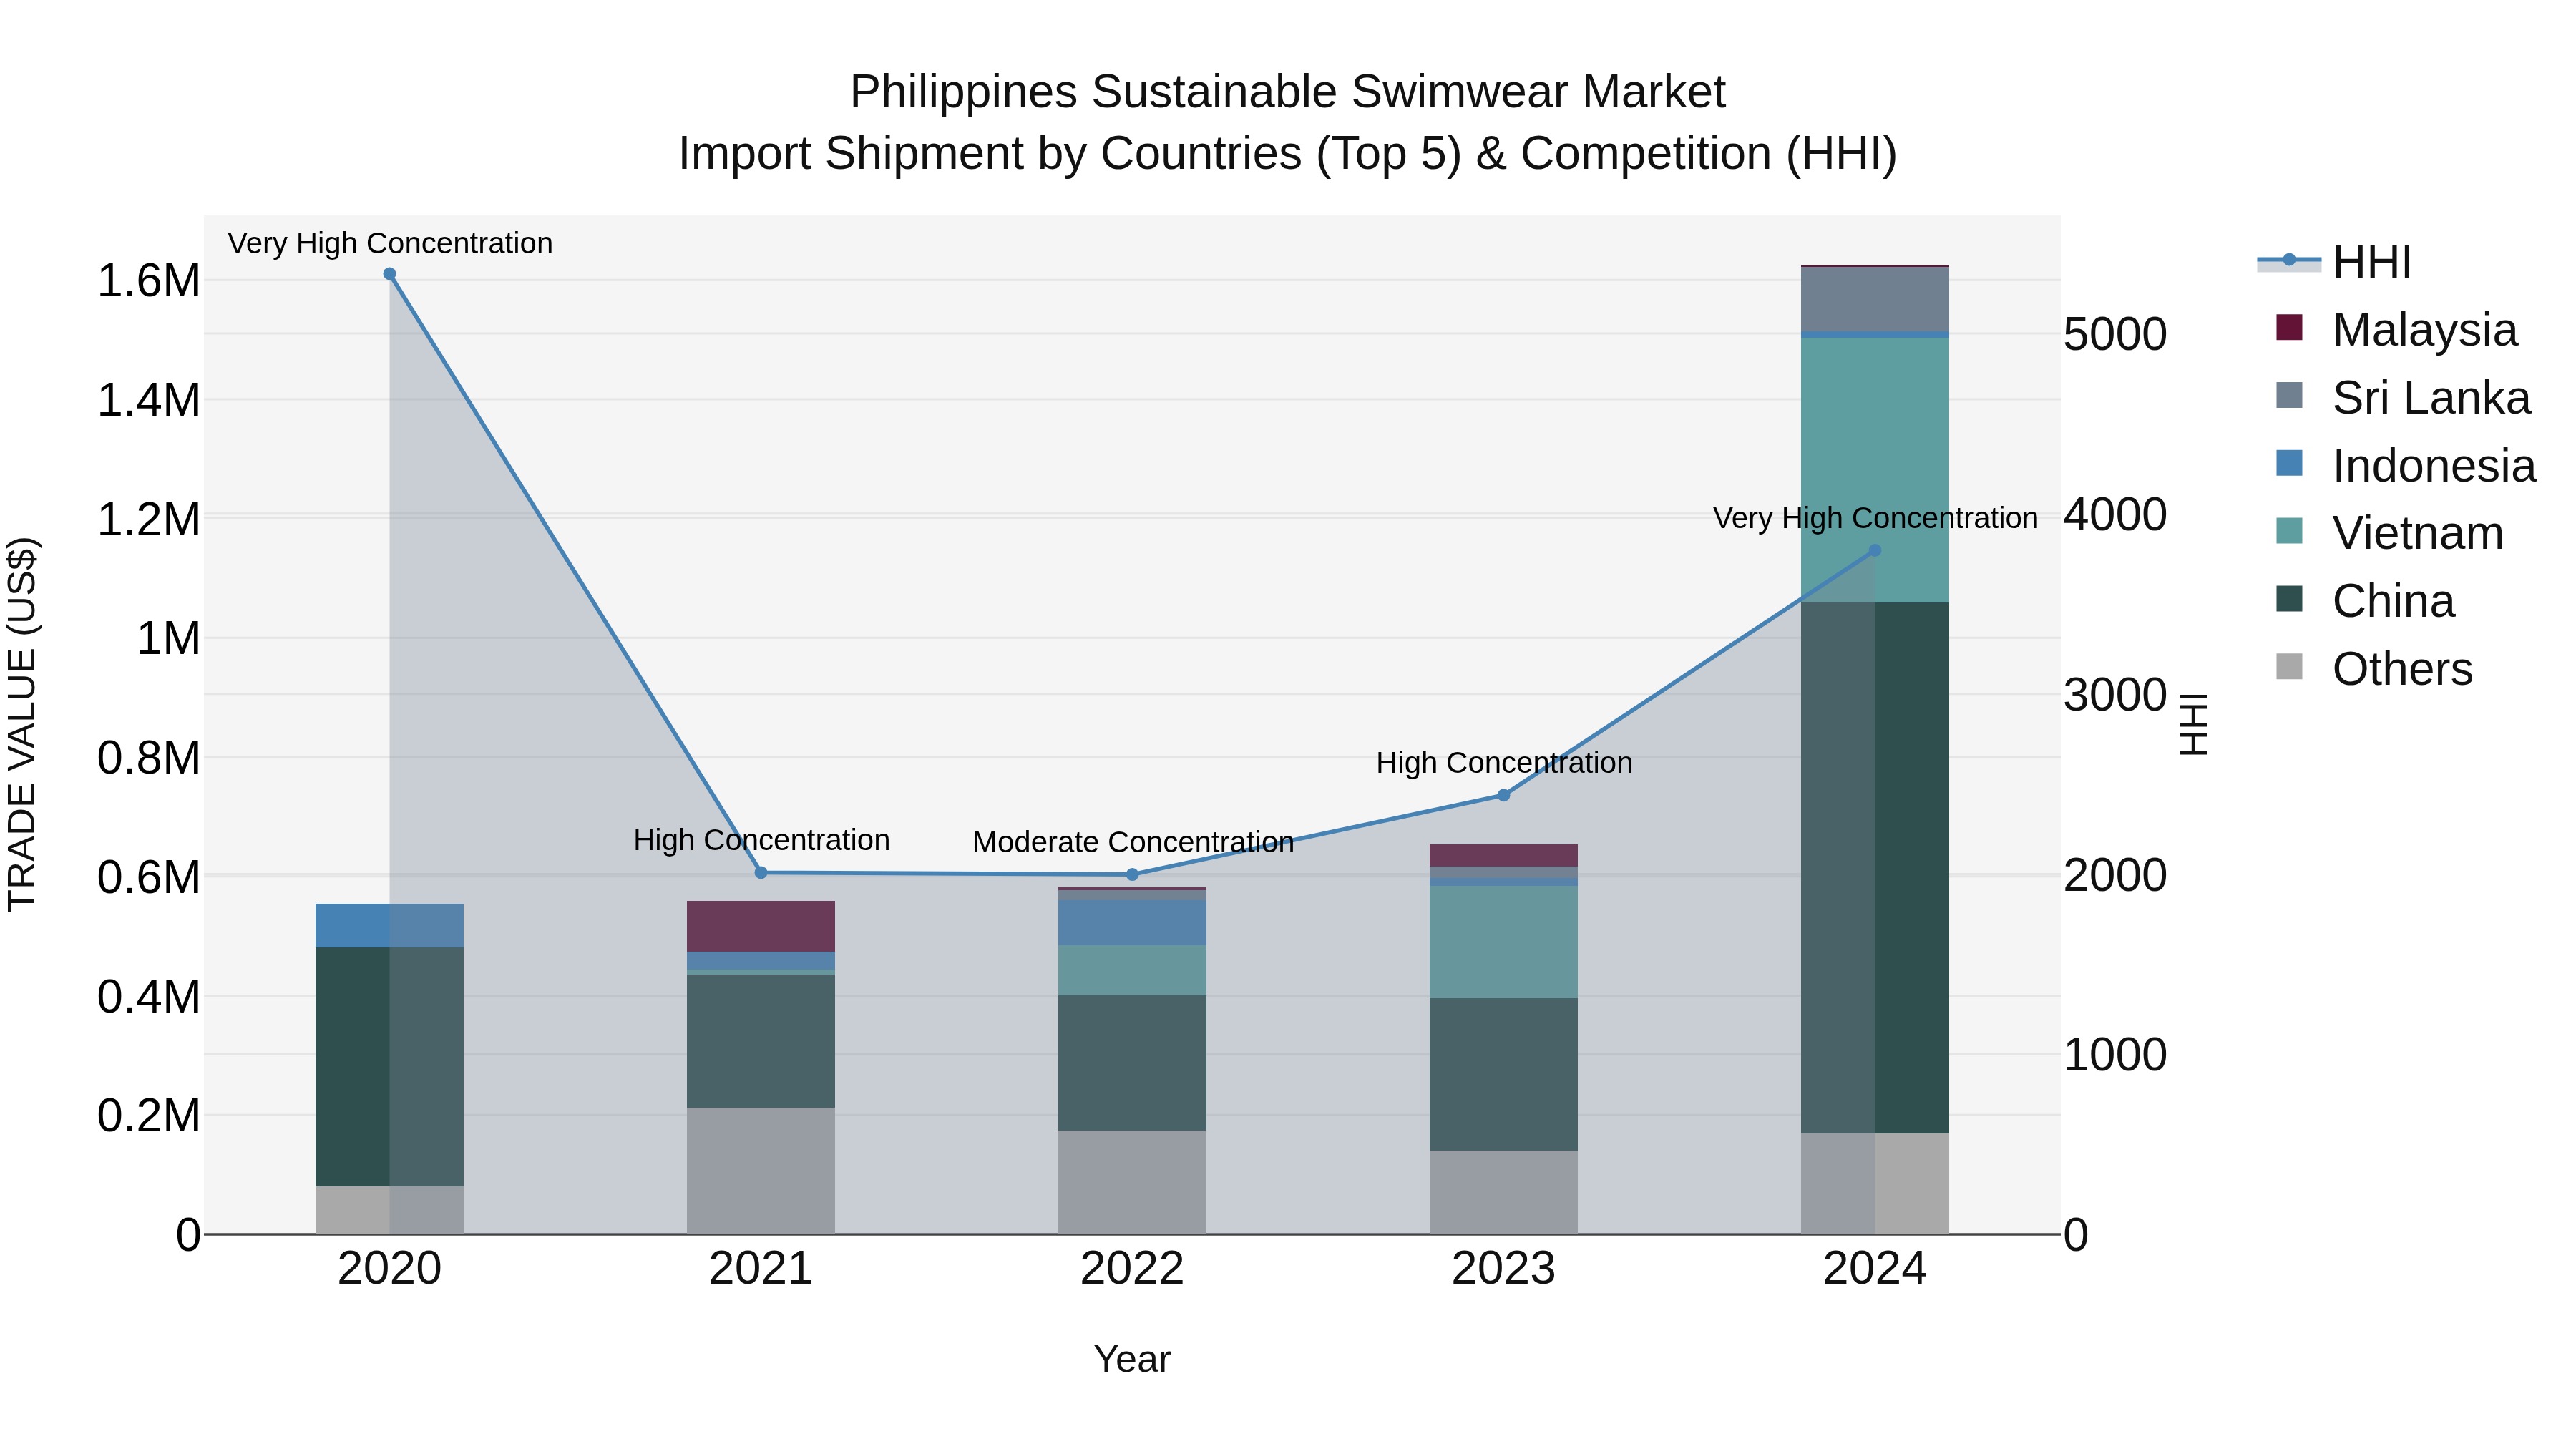Click the 3000 HHI axis tick label

[2115, 695]
